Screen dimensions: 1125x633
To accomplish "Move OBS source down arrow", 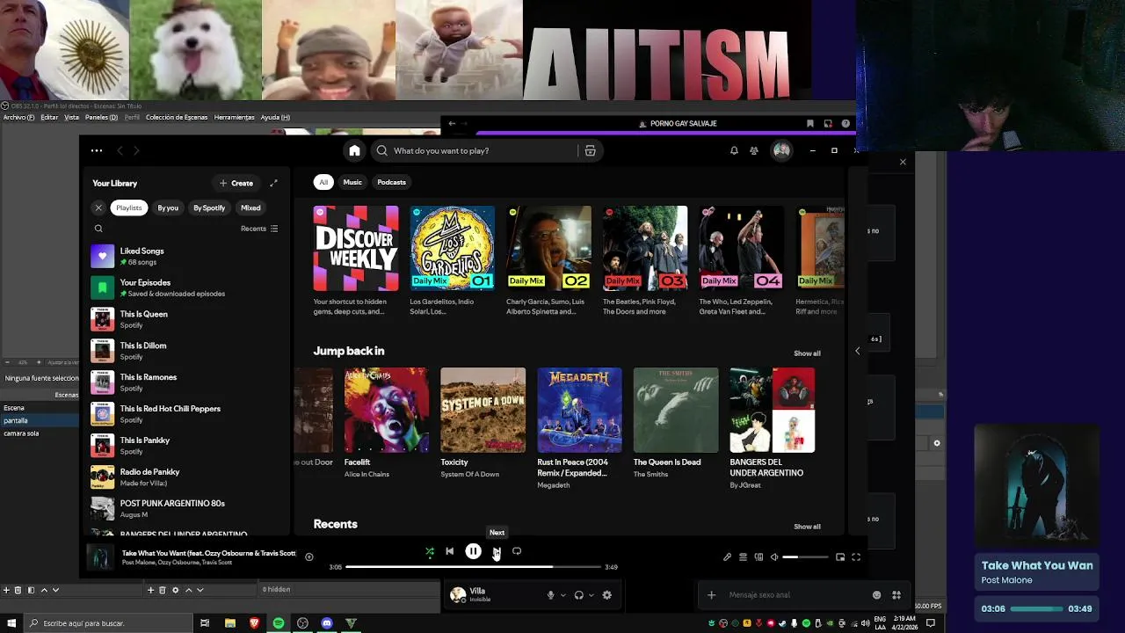I will [x=200, y=590].
